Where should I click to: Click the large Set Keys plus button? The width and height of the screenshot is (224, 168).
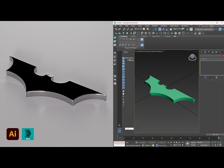[x=188, y=143]
